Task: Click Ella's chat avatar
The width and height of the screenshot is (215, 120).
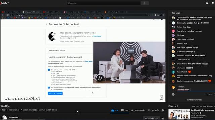Action: coord(173,35)
